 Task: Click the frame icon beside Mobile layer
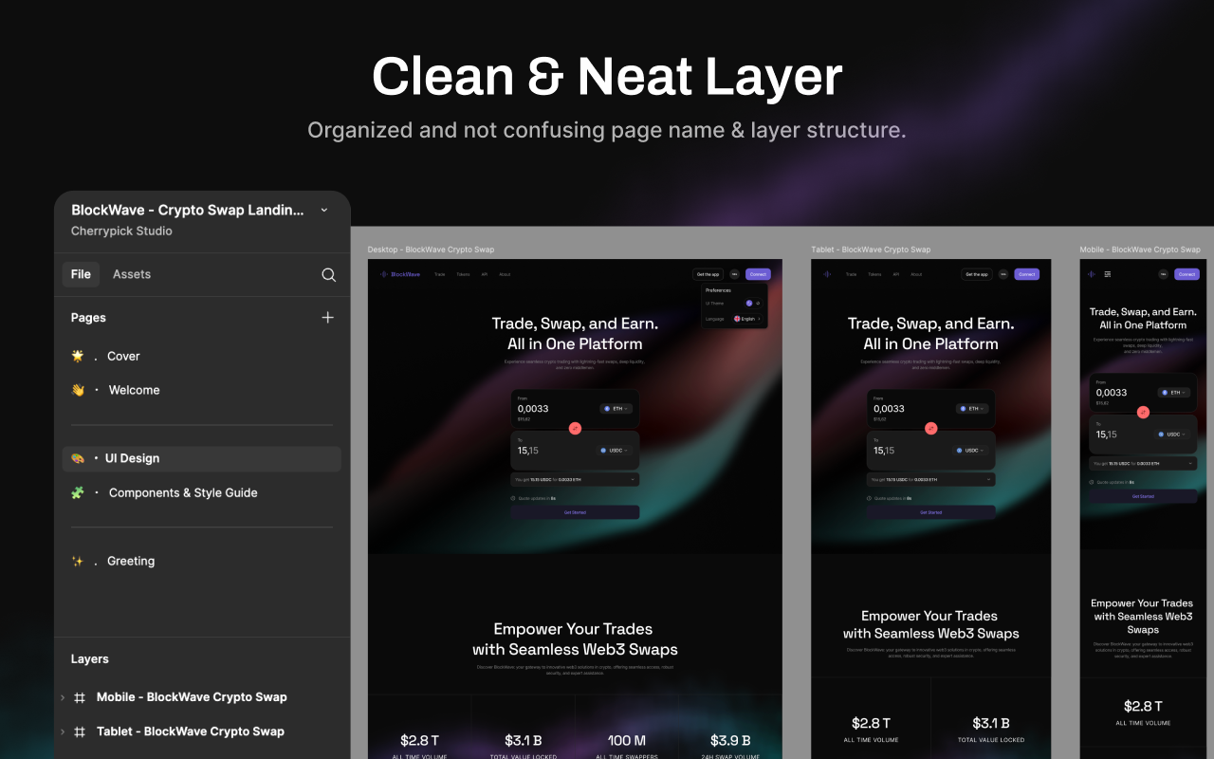80,697
